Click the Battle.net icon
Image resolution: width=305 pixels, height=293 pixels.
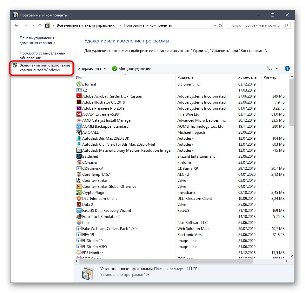click(79, 156)
